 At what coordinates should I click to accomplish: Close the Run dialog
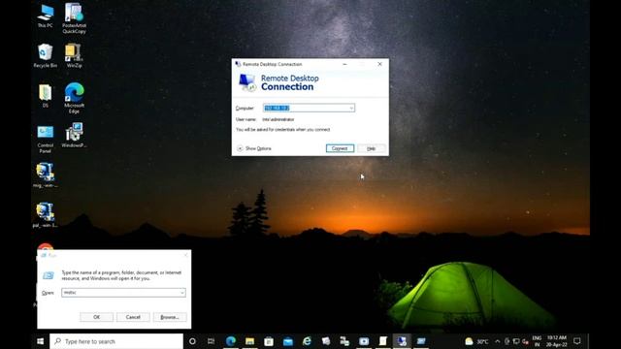coord(185,255)
